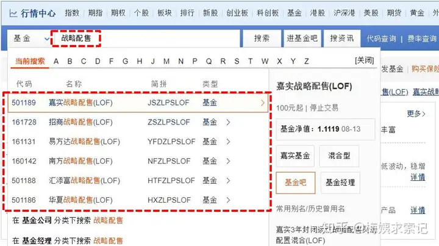Expand arrow on 华夏战略配售 row

coord(228,200)
